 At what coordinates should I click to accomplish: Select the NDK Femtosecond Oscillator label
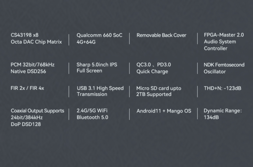click(224, 68)
